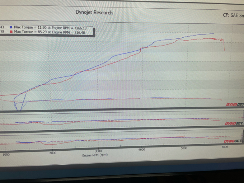Click the 3000 tick on RPM axis

click(x=98, y=151)
